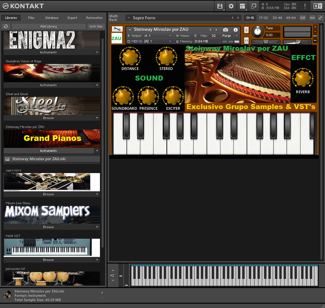Screen dimensions: 325x308
Task: Open the instrument name dropdown arrow
Action: tap(130, 30)
